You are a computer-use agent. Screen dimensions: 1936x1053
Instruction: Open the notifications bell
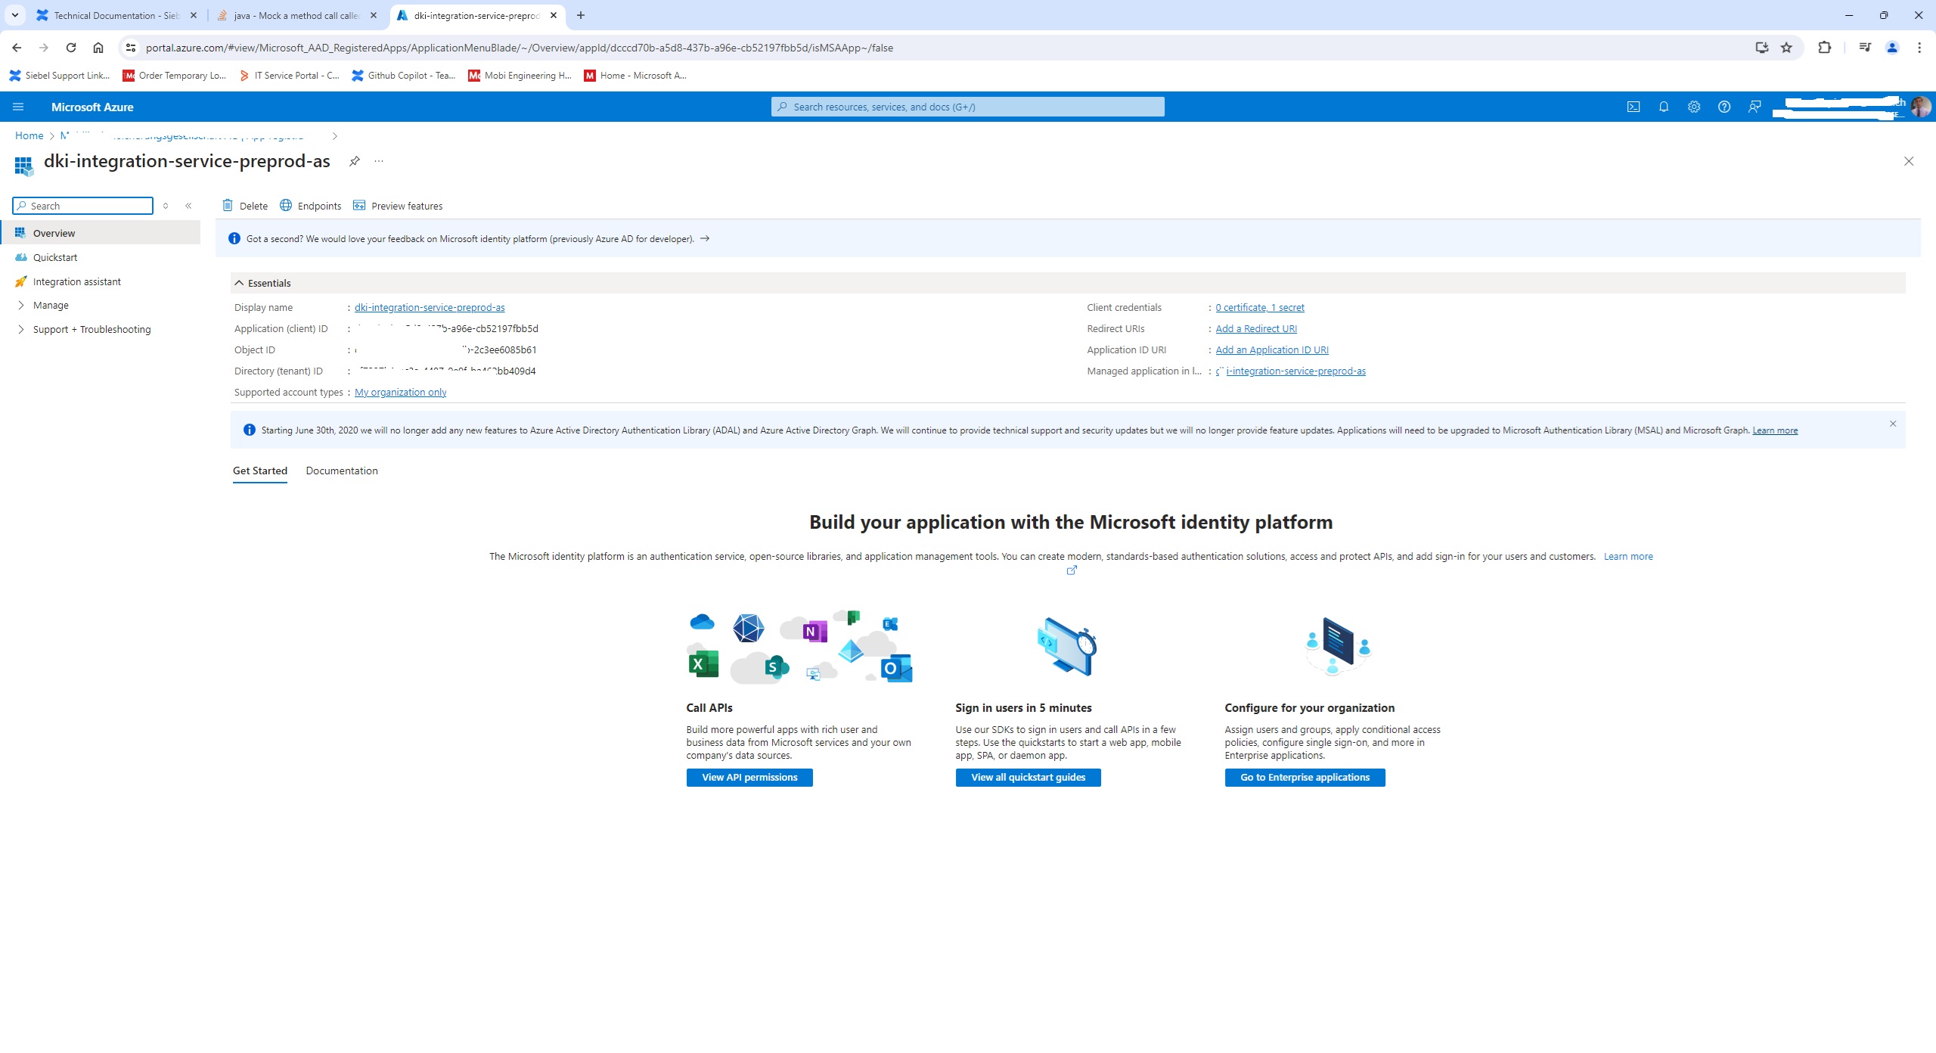click(x=1664, y=107)
